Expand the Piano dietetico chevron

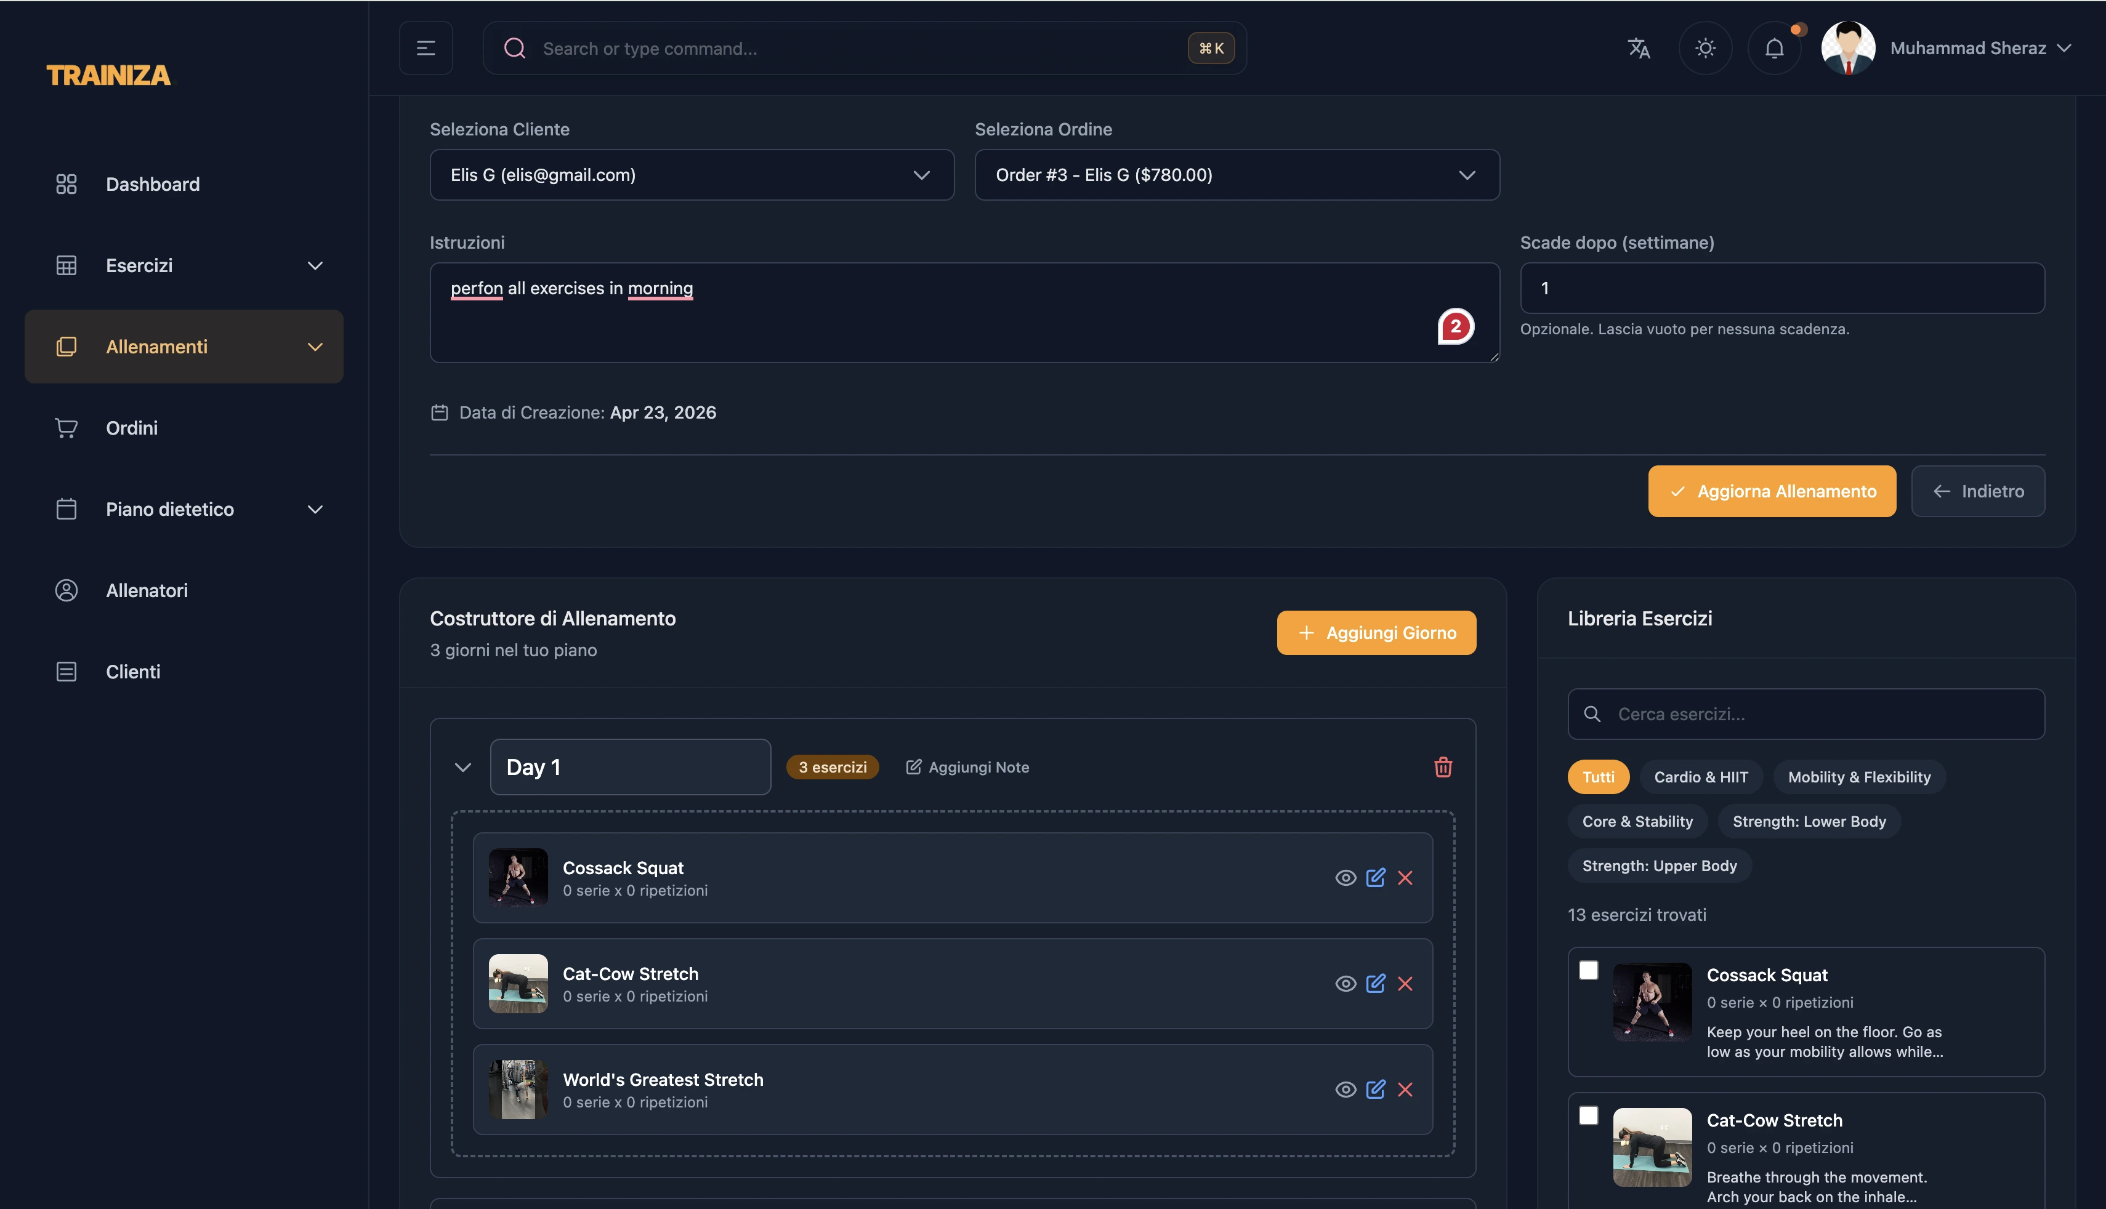315,509
